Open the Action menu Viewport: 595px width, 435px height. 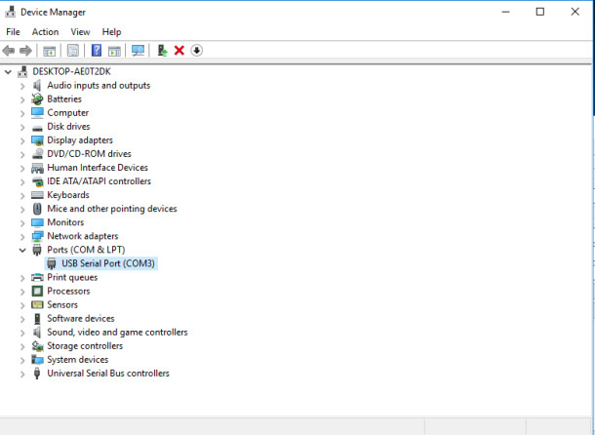pyautogui.click(x=45, y=32)
